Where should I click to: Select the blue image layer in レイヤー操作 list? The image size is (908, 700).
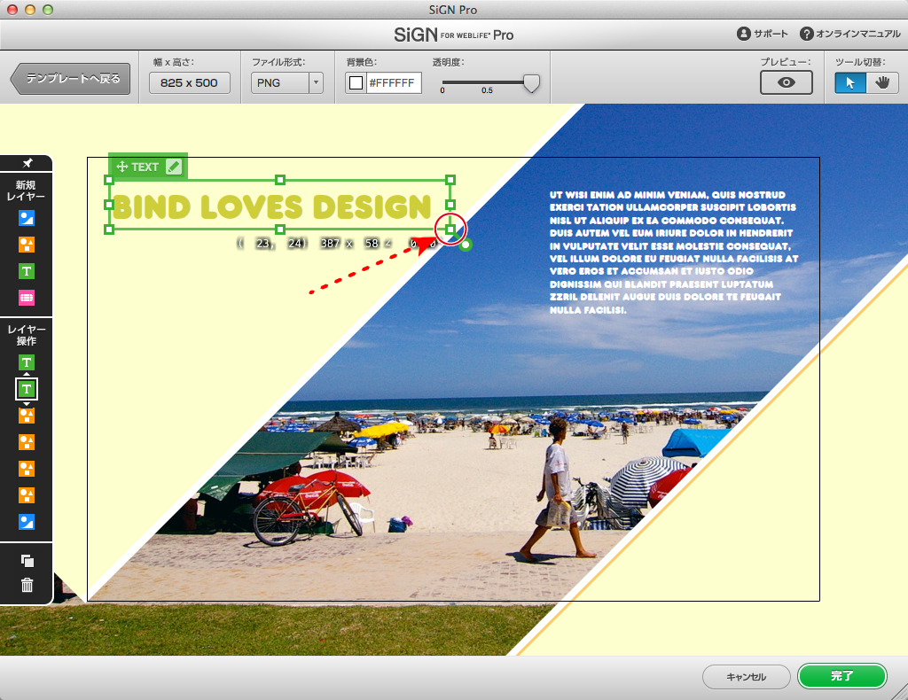(x=27, y=522)
